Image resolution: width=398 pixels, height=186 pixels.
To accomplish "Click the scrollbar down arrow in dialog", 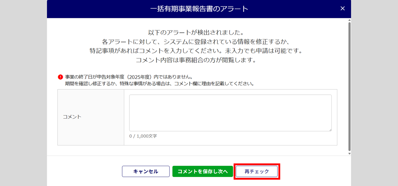I will (349, 154).
